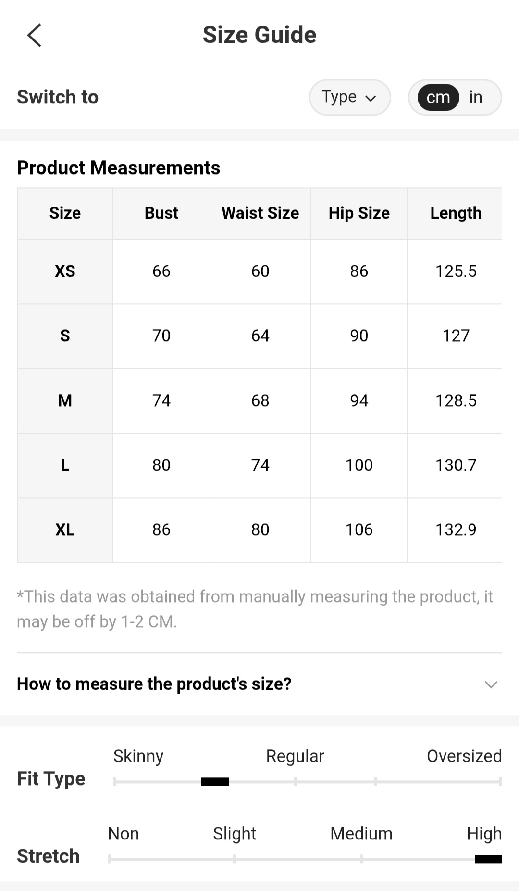The height and width of the screenshot is (891, 519).
Task: Click the Stretch High slider marker
Action: (x=488, y=859)
